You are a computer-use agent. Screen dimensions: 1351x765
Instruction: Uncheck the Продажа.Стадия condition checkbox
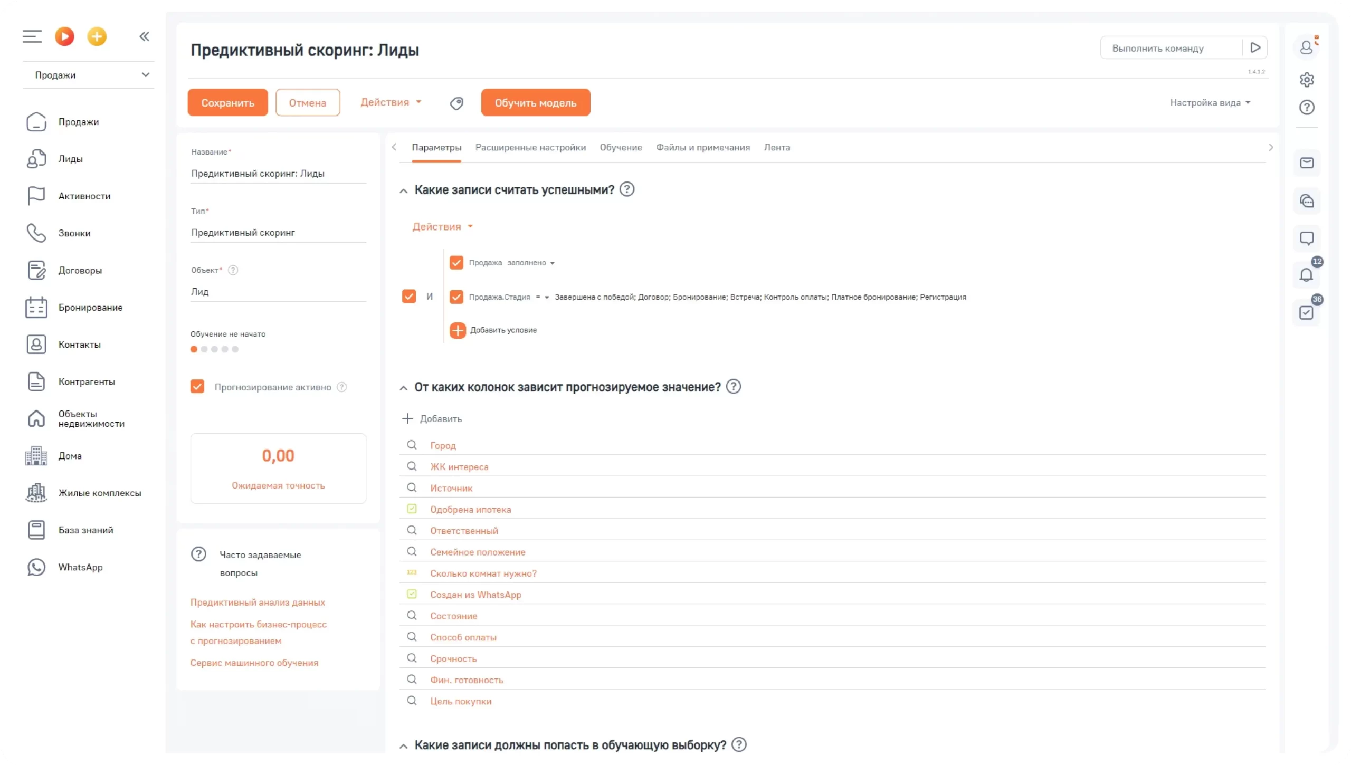pyautogui.click(x=456, y=297)
